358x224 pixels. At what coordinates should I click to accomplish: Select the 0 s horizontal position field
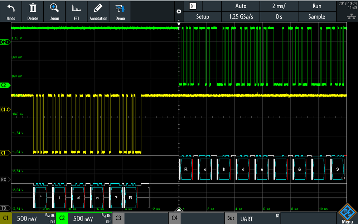[279, 17]
